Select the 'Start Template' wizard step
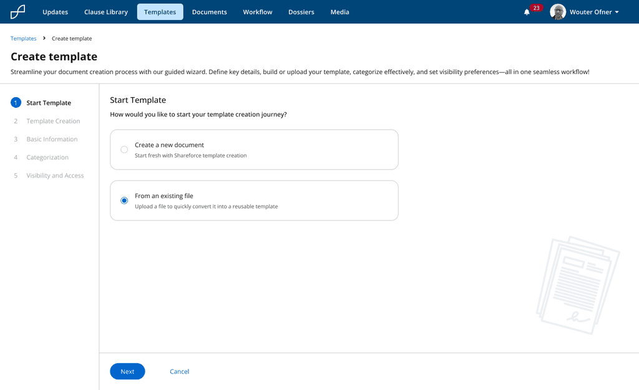Image resolution: width=639 pixels, height=390 pixels. 49,102
